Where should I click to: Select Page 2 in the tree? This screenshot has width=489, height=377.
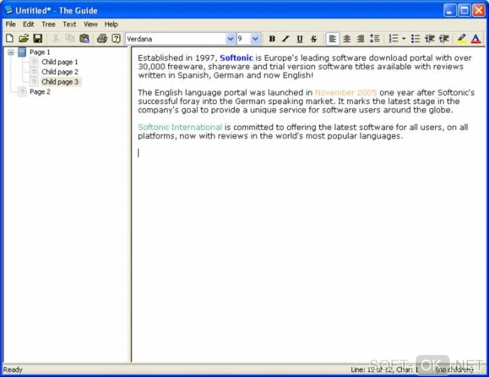[x=40, y=92]
